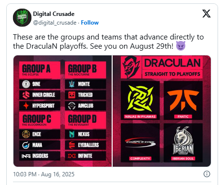The height and width of the screenshot is (185, 219).
Task: Click the Group A header banner
Action: (39, 70)
